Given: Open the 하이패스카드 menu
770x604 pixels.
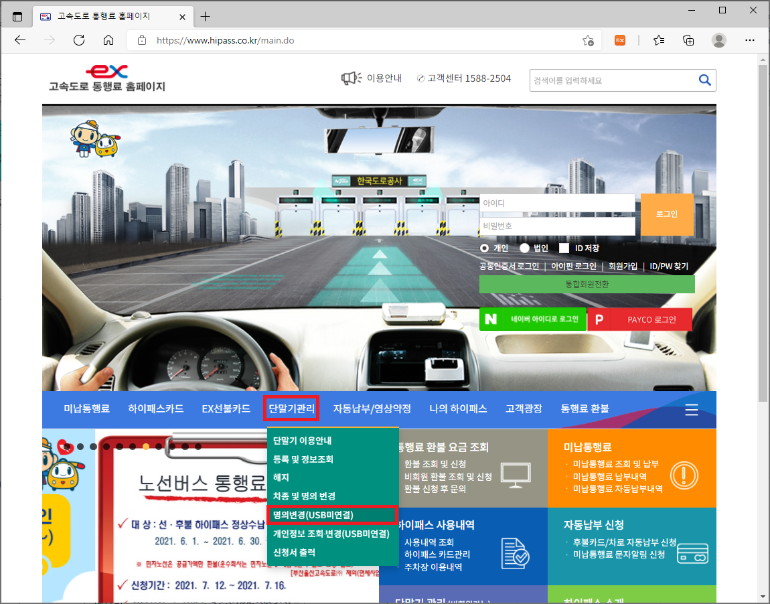Looking at the screenshot, I should (x=155, y=410).
